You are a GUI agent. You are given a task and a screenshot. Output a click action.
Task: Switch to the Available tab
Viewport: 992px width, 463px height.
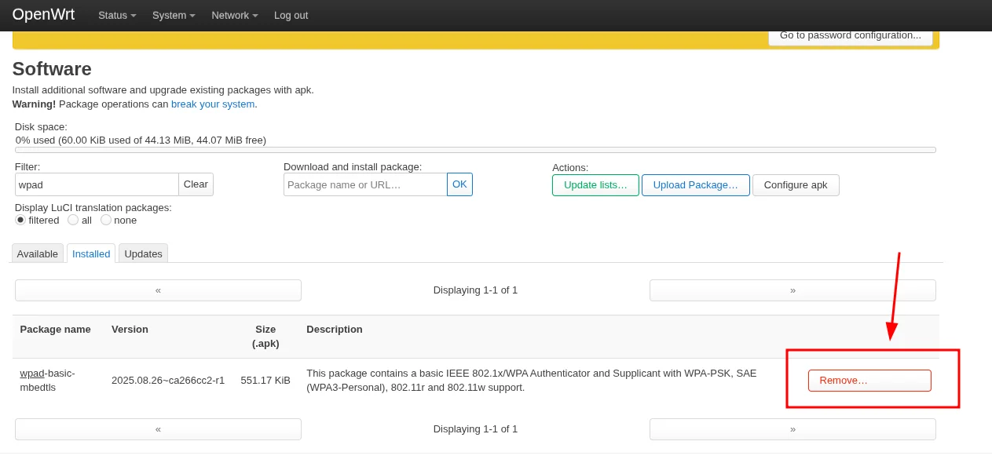(37, 253)
